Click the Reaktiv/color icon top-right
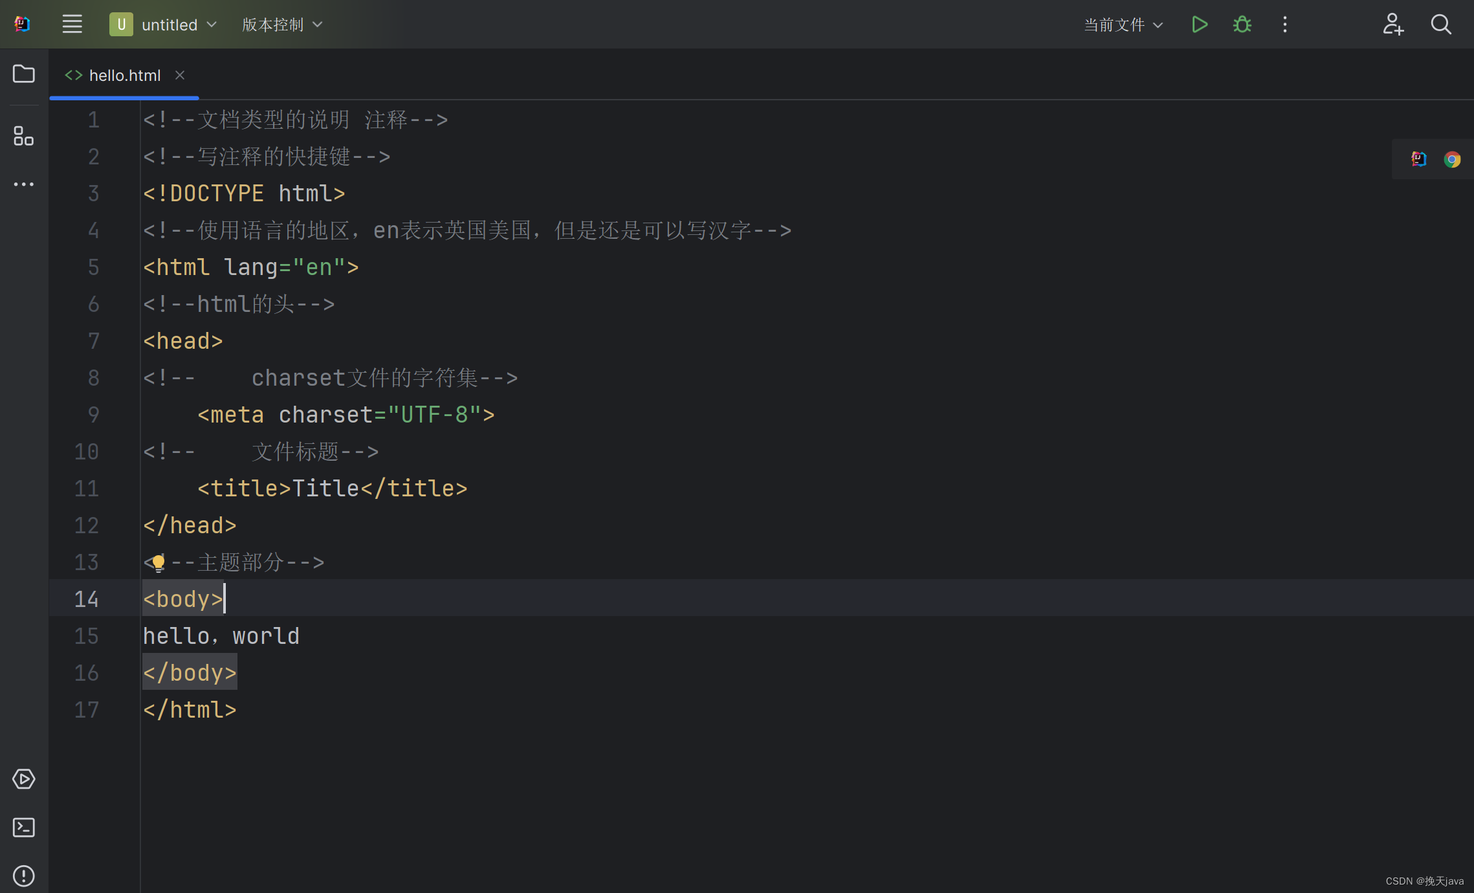The image size is (1474, 893). pos(1419,159)
